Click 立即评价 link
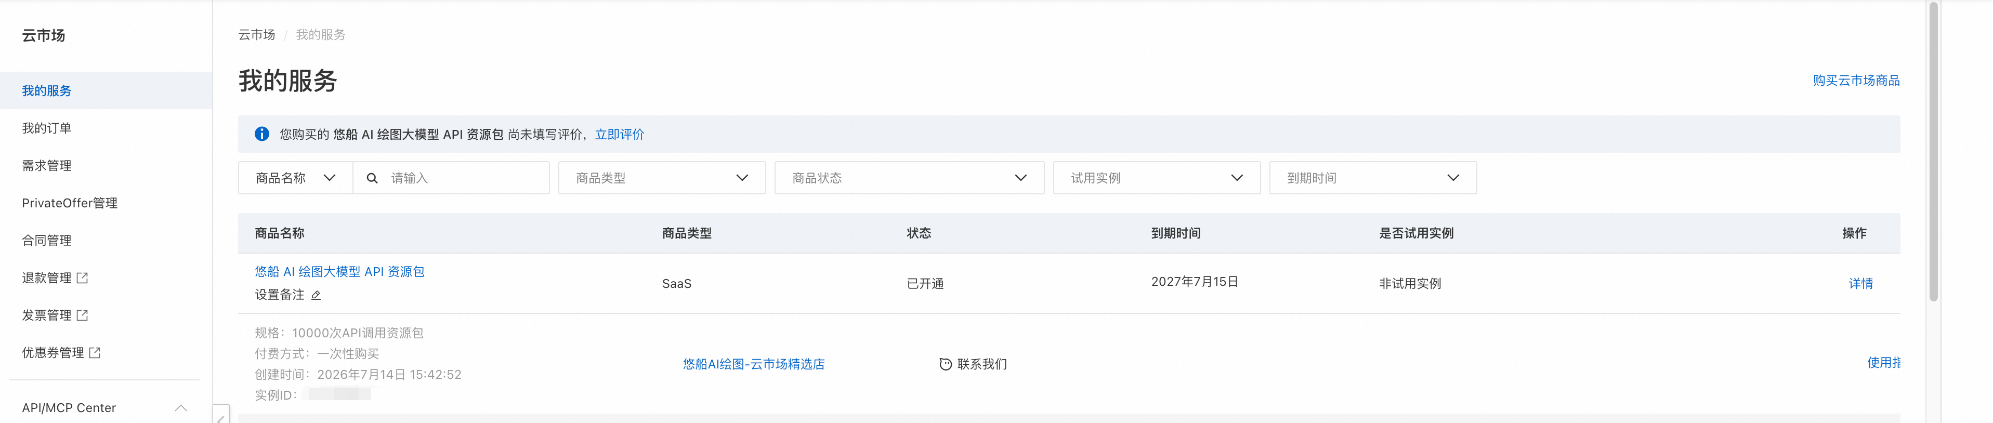Screen dimensions: 1993x423 620,135
